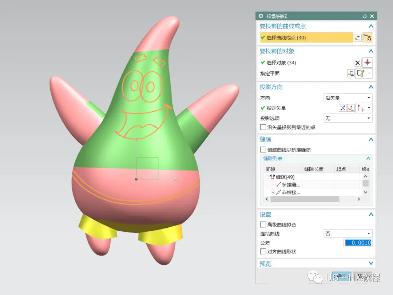
Task: Activate the 选择曲线或点 (30) selection row
Action: tap(306, 37)
